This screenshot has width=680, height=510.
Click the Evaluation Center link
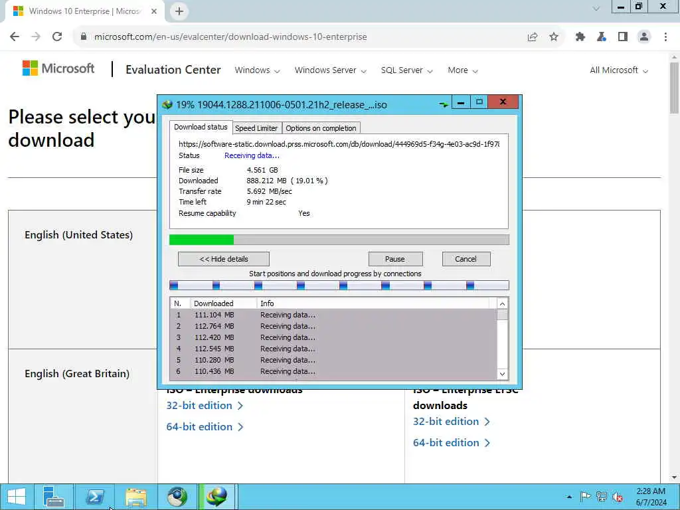173,70
